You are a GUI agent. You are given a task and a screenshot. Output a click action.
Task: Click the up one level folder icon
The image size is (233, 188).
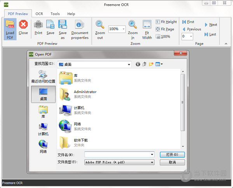(144, 64)
